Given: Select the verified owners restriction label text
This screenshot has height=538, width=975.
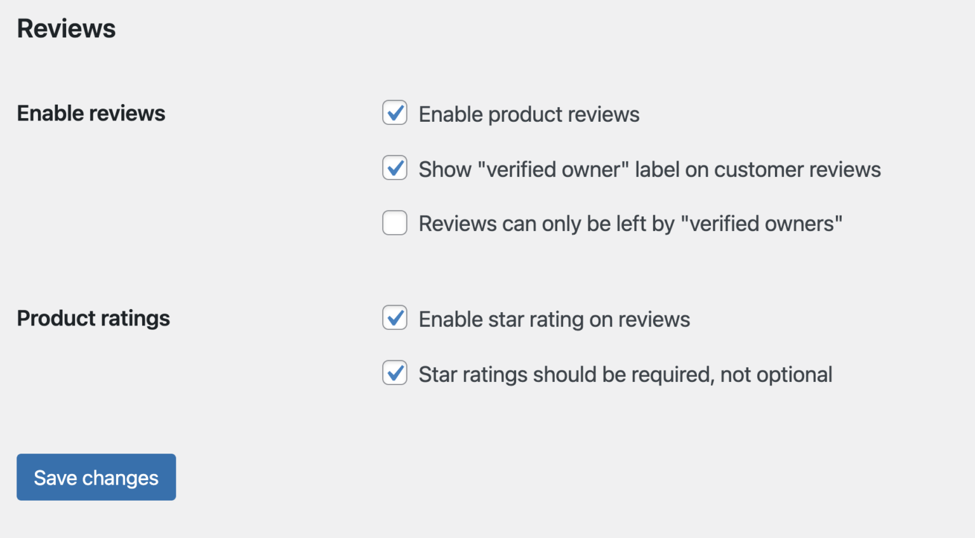Looking at the screenshot, I should [x=630, y=223].
